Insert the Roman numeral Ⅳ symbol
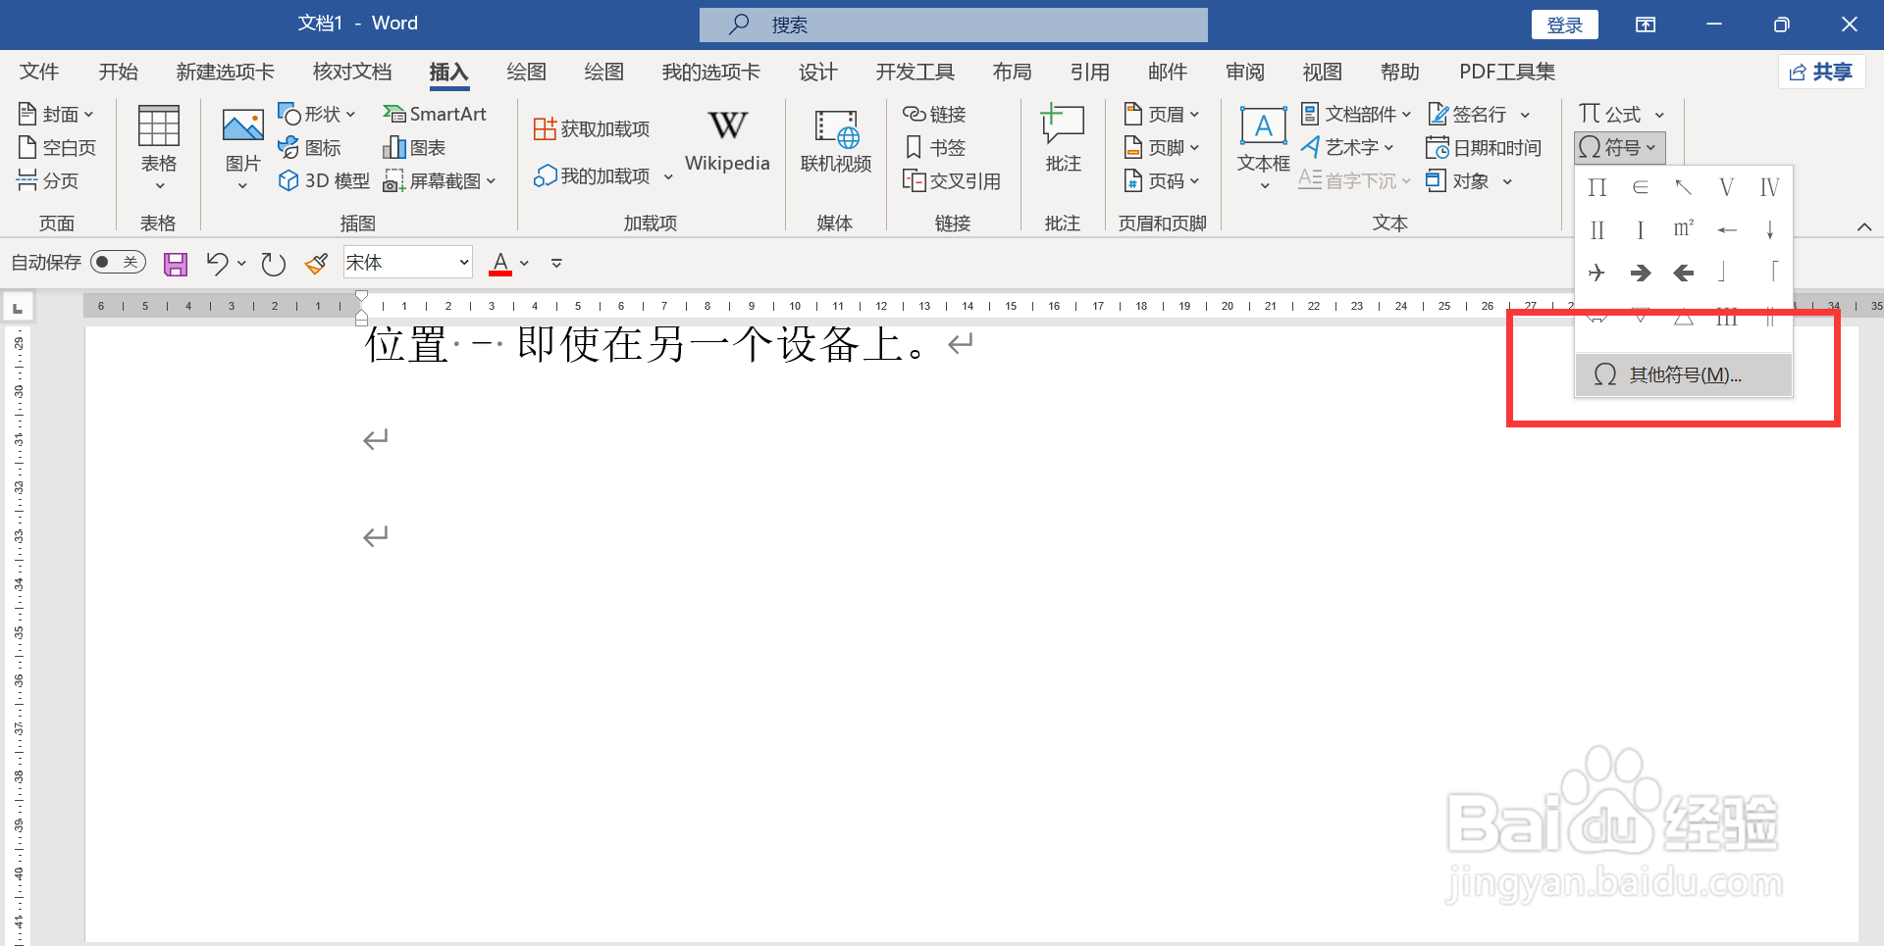 pyautogui.click(x=1769, y=187)
